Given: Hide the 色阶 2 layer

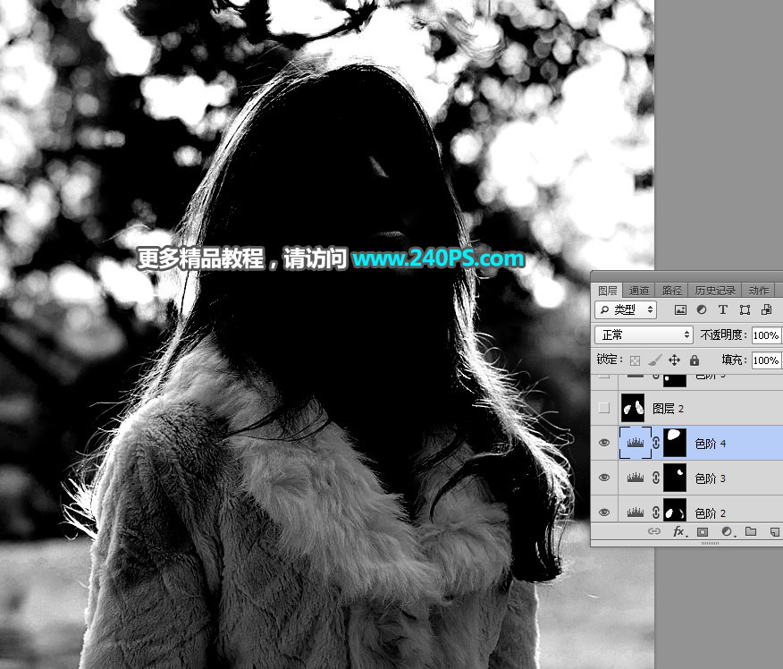Looking at the screenshot, I should pyautogui.click(x=603, y=512).
